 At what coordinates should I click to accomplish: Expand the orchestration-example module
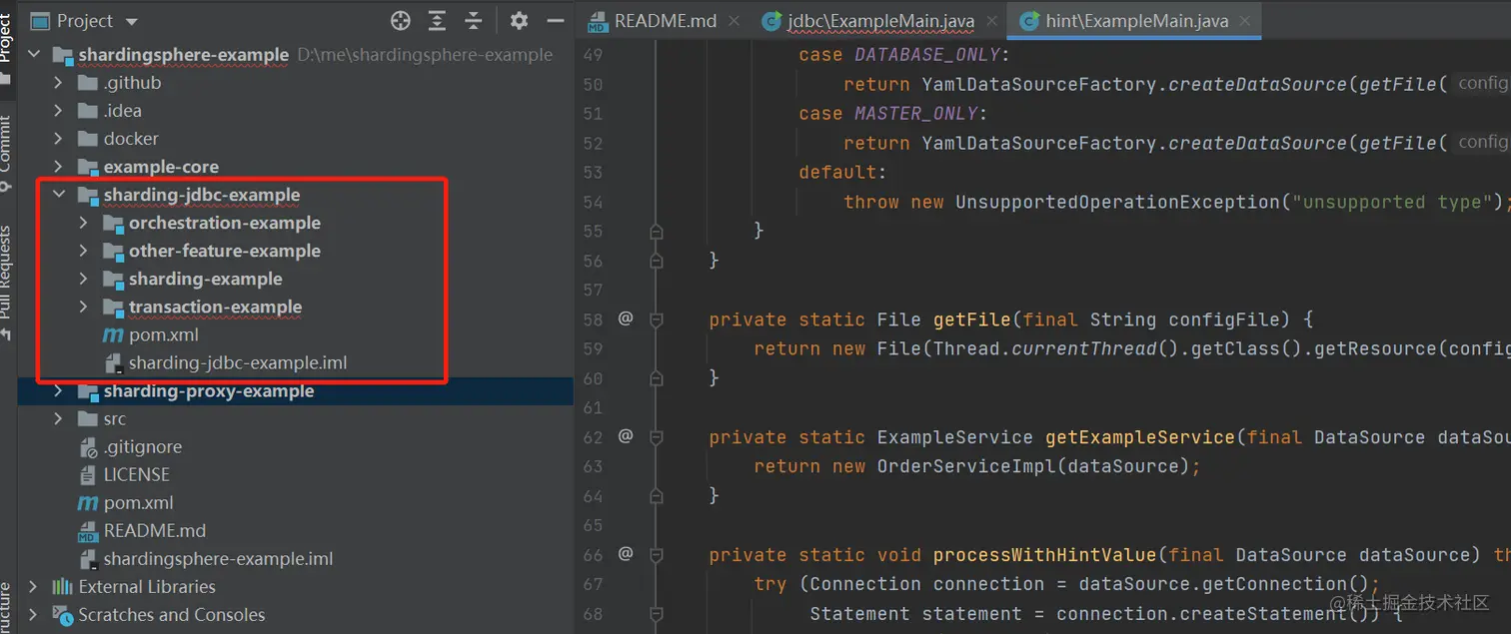[84, 223]
